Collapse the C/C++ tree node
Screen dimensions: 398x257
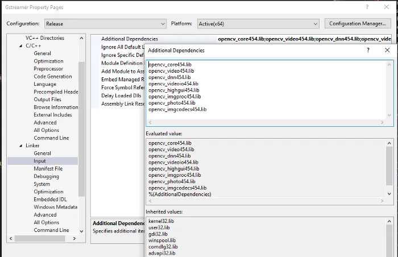pos(21,45)
